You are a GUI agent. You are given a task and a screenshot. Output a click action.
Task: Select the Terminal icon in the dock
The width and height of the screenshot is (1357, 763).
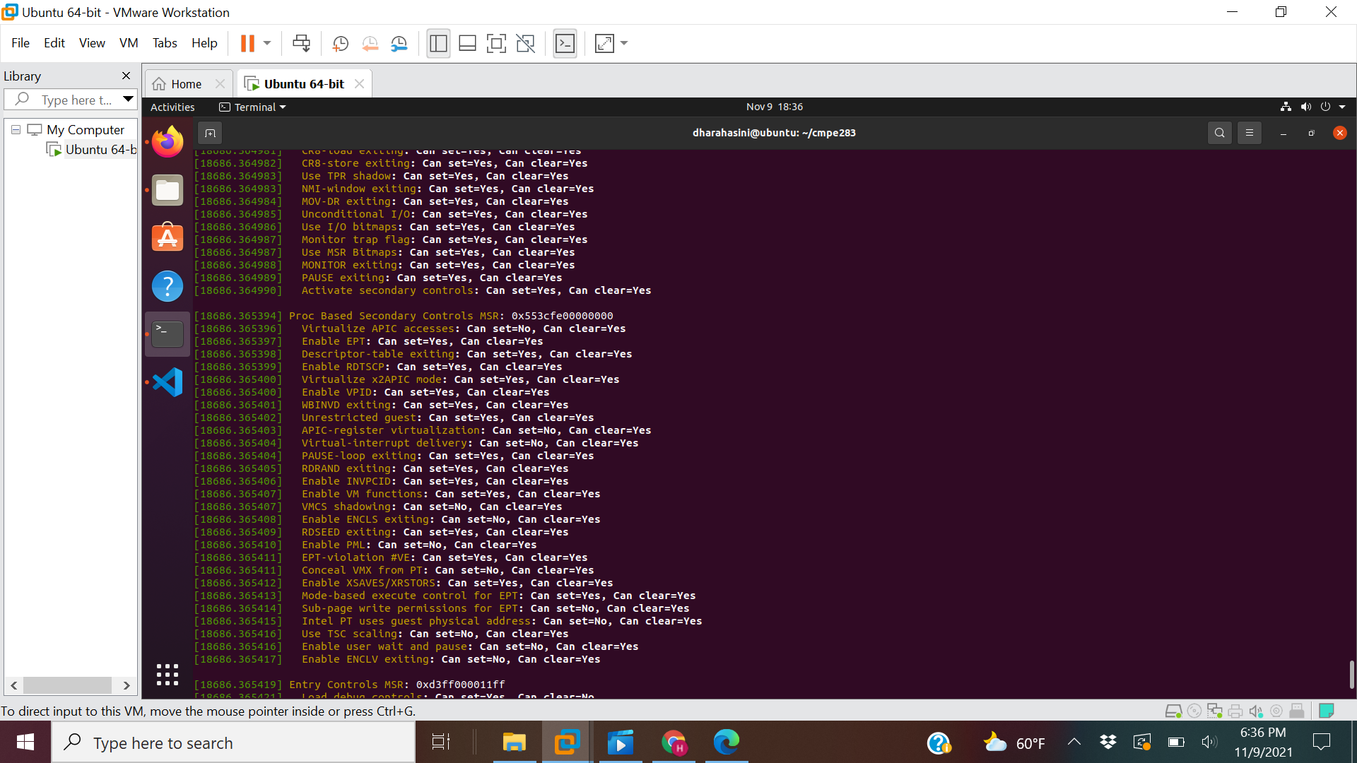coord(168,334)
